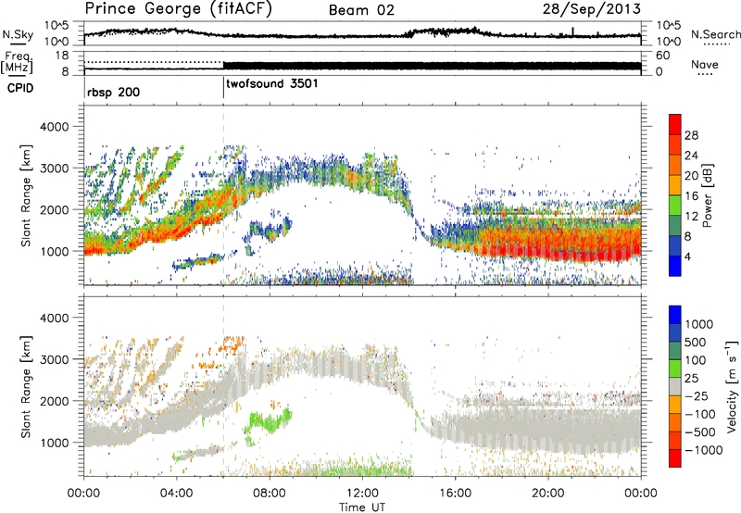741x513 pixels.
Task: Select the "Velocity [m s-1]" colorbar title
Action: 732,386
